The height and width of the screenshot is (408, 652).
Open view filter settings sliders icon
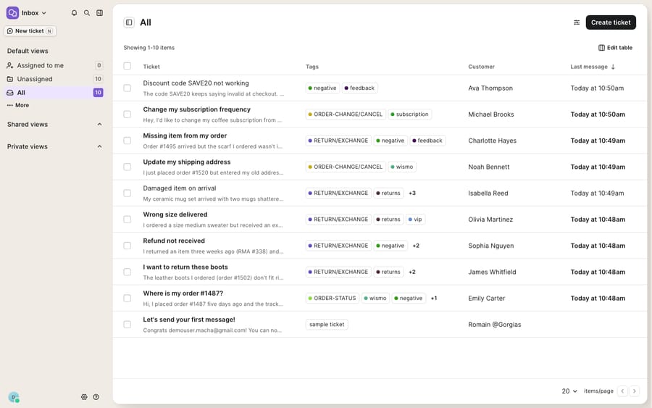pos(577,22)
